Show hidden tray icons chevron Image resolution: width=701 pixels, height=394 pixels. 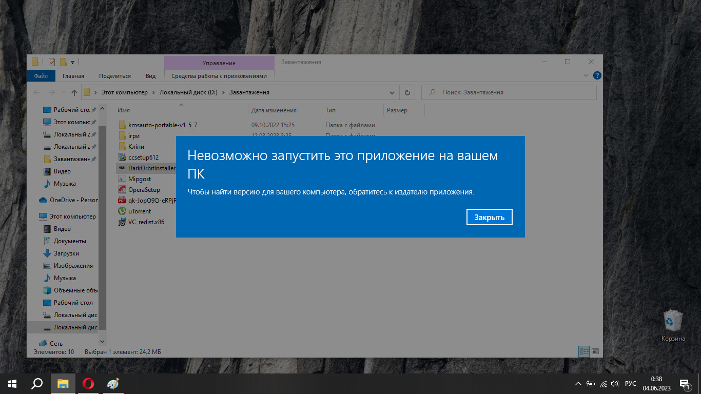578,384
